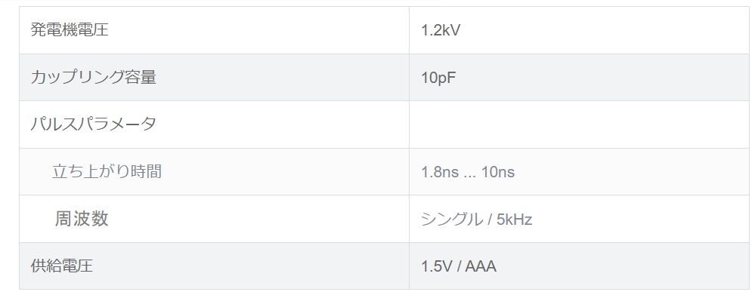The image size is (752, 295).
Task: Click the slash between 1.5V and AAA
Action: [459, 266]
